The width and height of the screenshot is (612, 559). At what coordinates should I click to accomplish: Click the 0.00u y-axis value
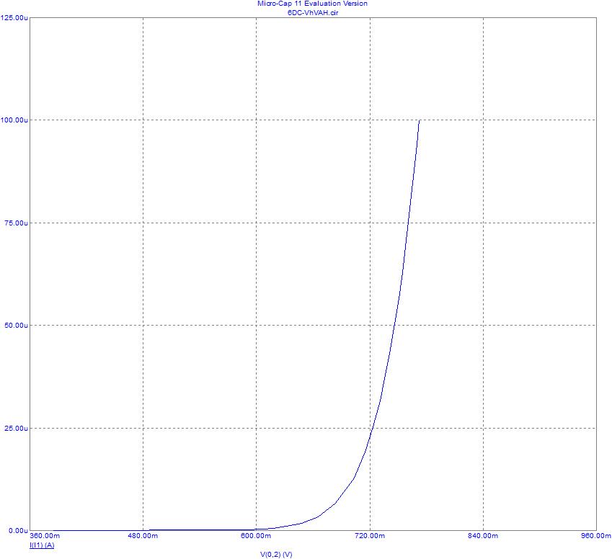18,531
